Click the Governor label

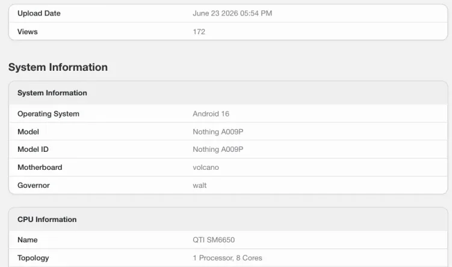pos(34,185)
